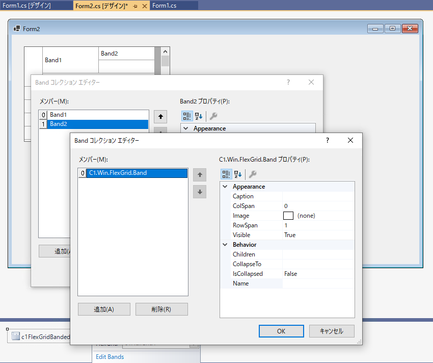The width and height of the screenshot is (433, 363).
Task: Collapse Appearance section in Band2 properties
Action: [186, 128]
